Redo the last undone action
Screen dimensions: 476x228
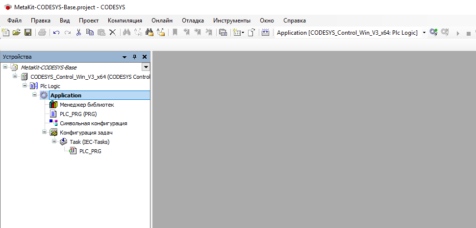[67, 32]
